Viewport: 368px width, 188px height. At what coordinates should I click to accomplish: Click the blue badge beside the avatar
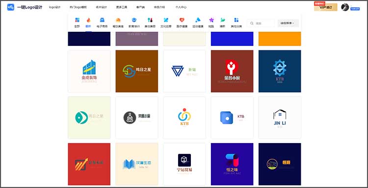click(x=355, y=9)
